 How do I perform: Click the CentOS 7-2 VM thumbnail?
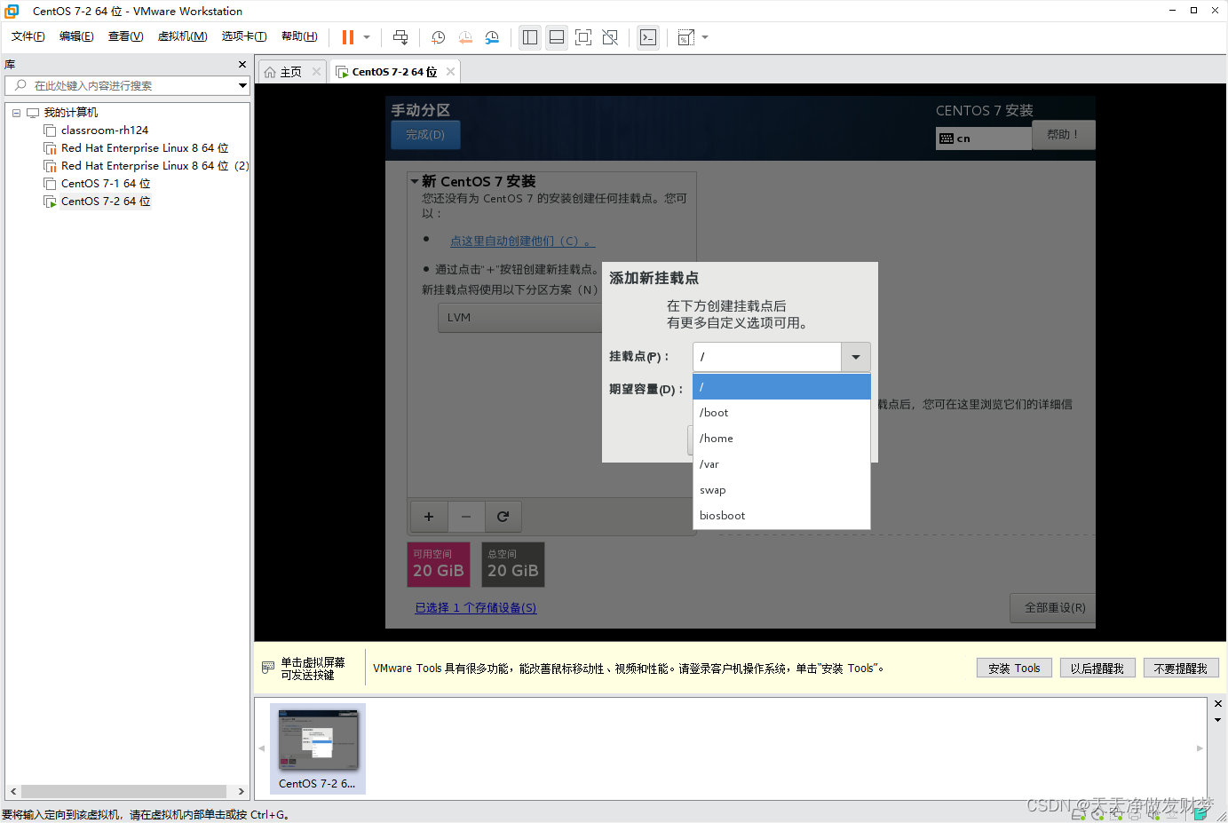pos(318,748)
